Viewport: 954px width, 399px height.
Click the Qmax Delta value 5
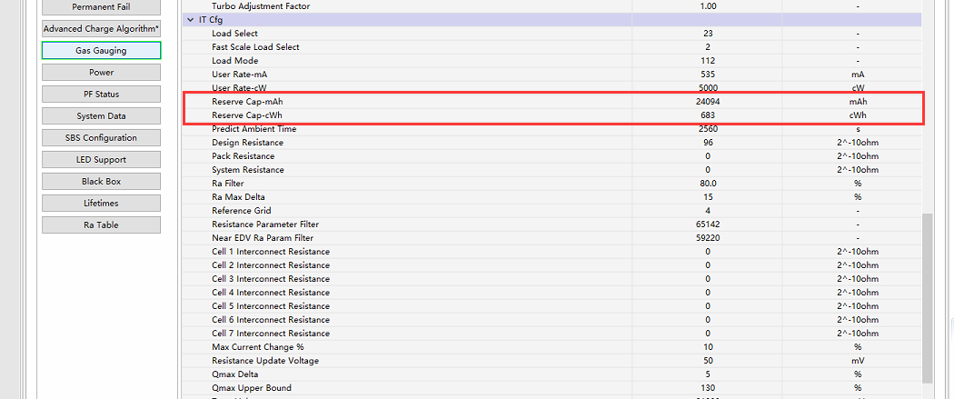tap(707, 374)
